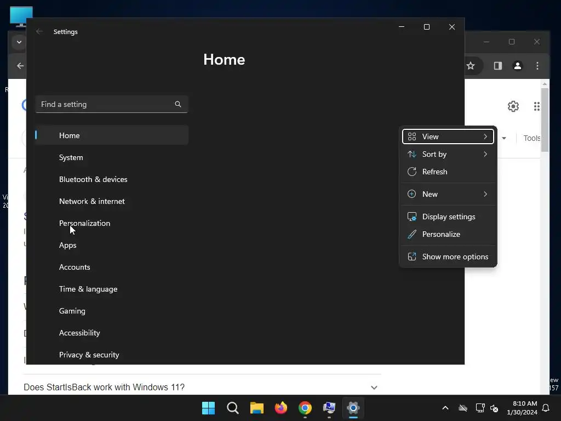Screen dimensions: 561x421
Task: Select Show more options entry
Action: click(x=448, y=257)
